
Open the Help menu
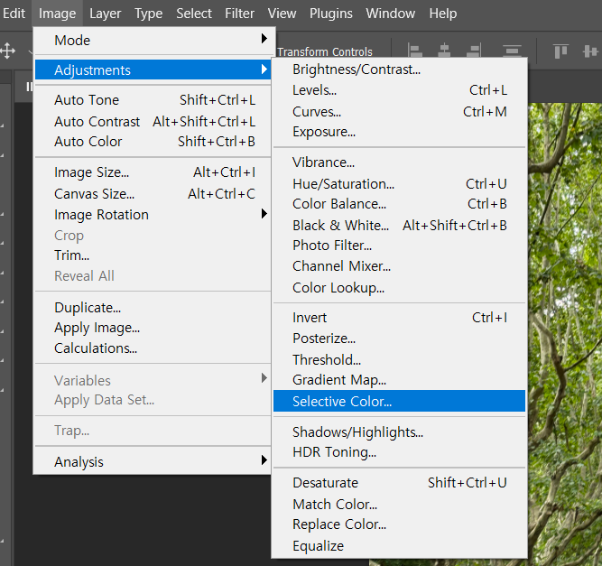[x=443, y=14]
